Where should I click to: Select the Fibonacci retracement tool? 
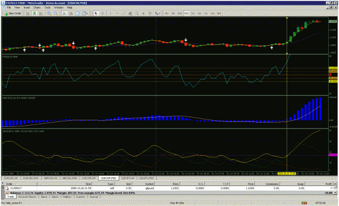coord(137,14)
